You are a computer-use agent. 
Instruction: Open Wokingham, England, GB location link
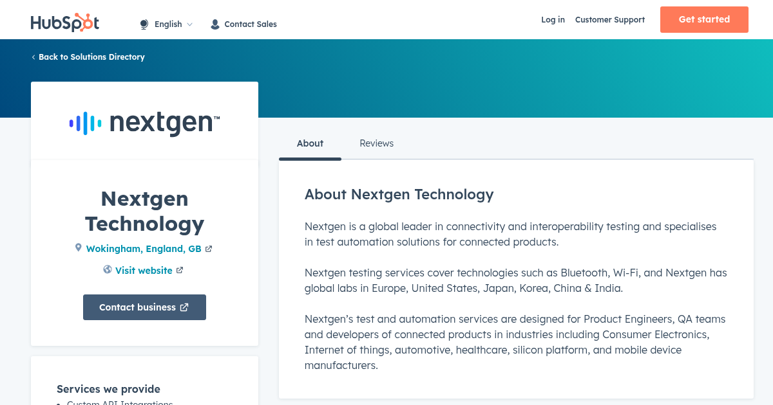pyautogui.click(x=144, y=249)
